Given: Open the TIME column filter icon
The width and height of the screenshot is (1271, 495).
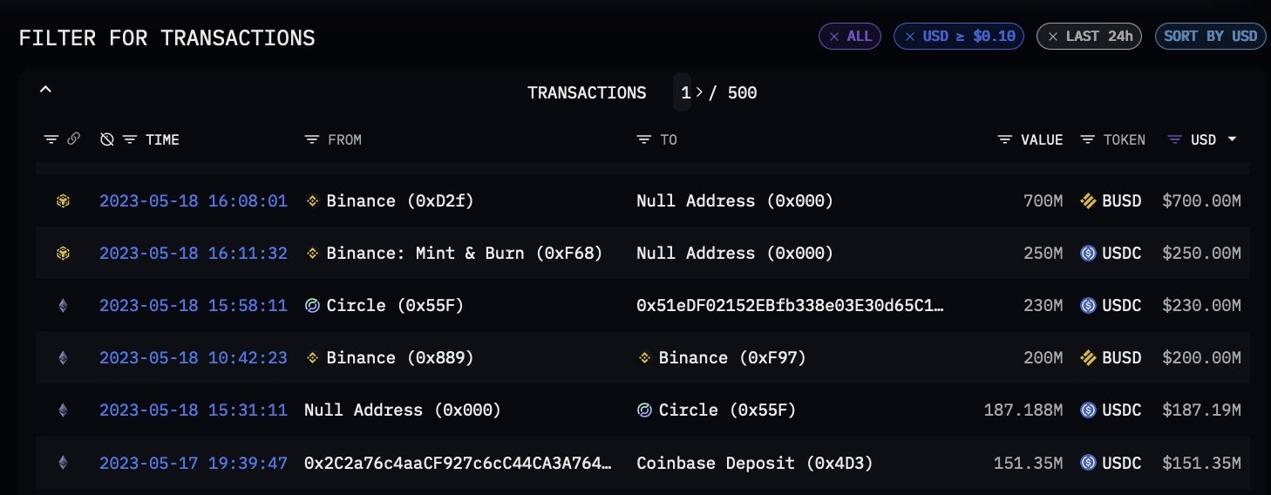Looking at the screenshot, I should 130,139.
